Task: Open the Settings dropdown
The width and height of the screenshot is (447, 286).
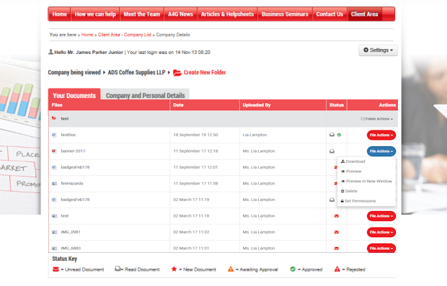Action: 378,50
